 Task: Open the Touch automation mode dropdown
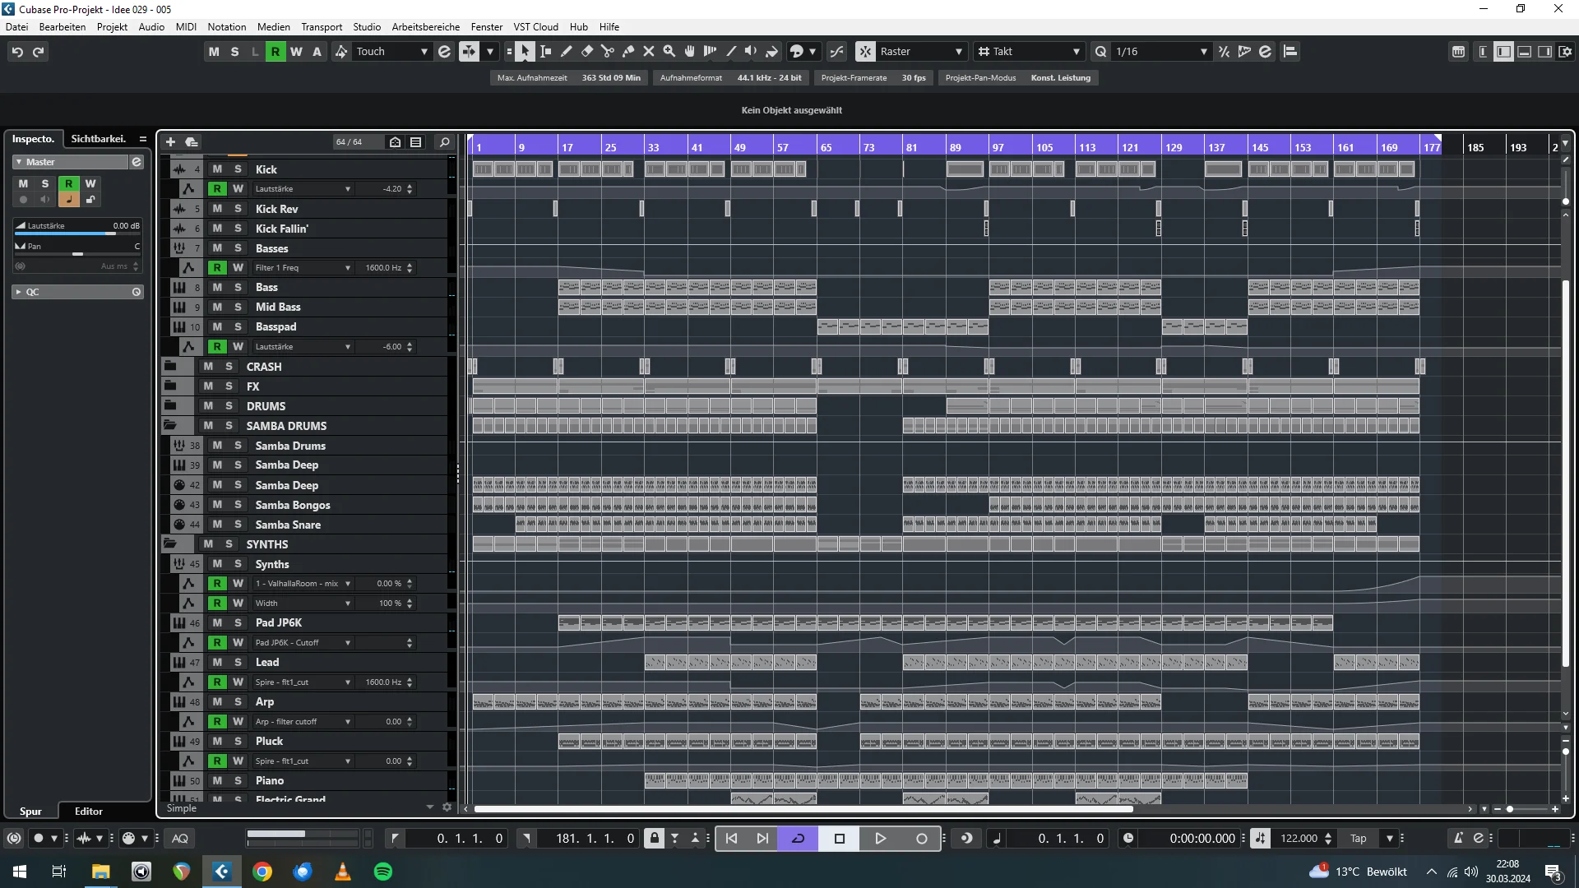[391, 52]
